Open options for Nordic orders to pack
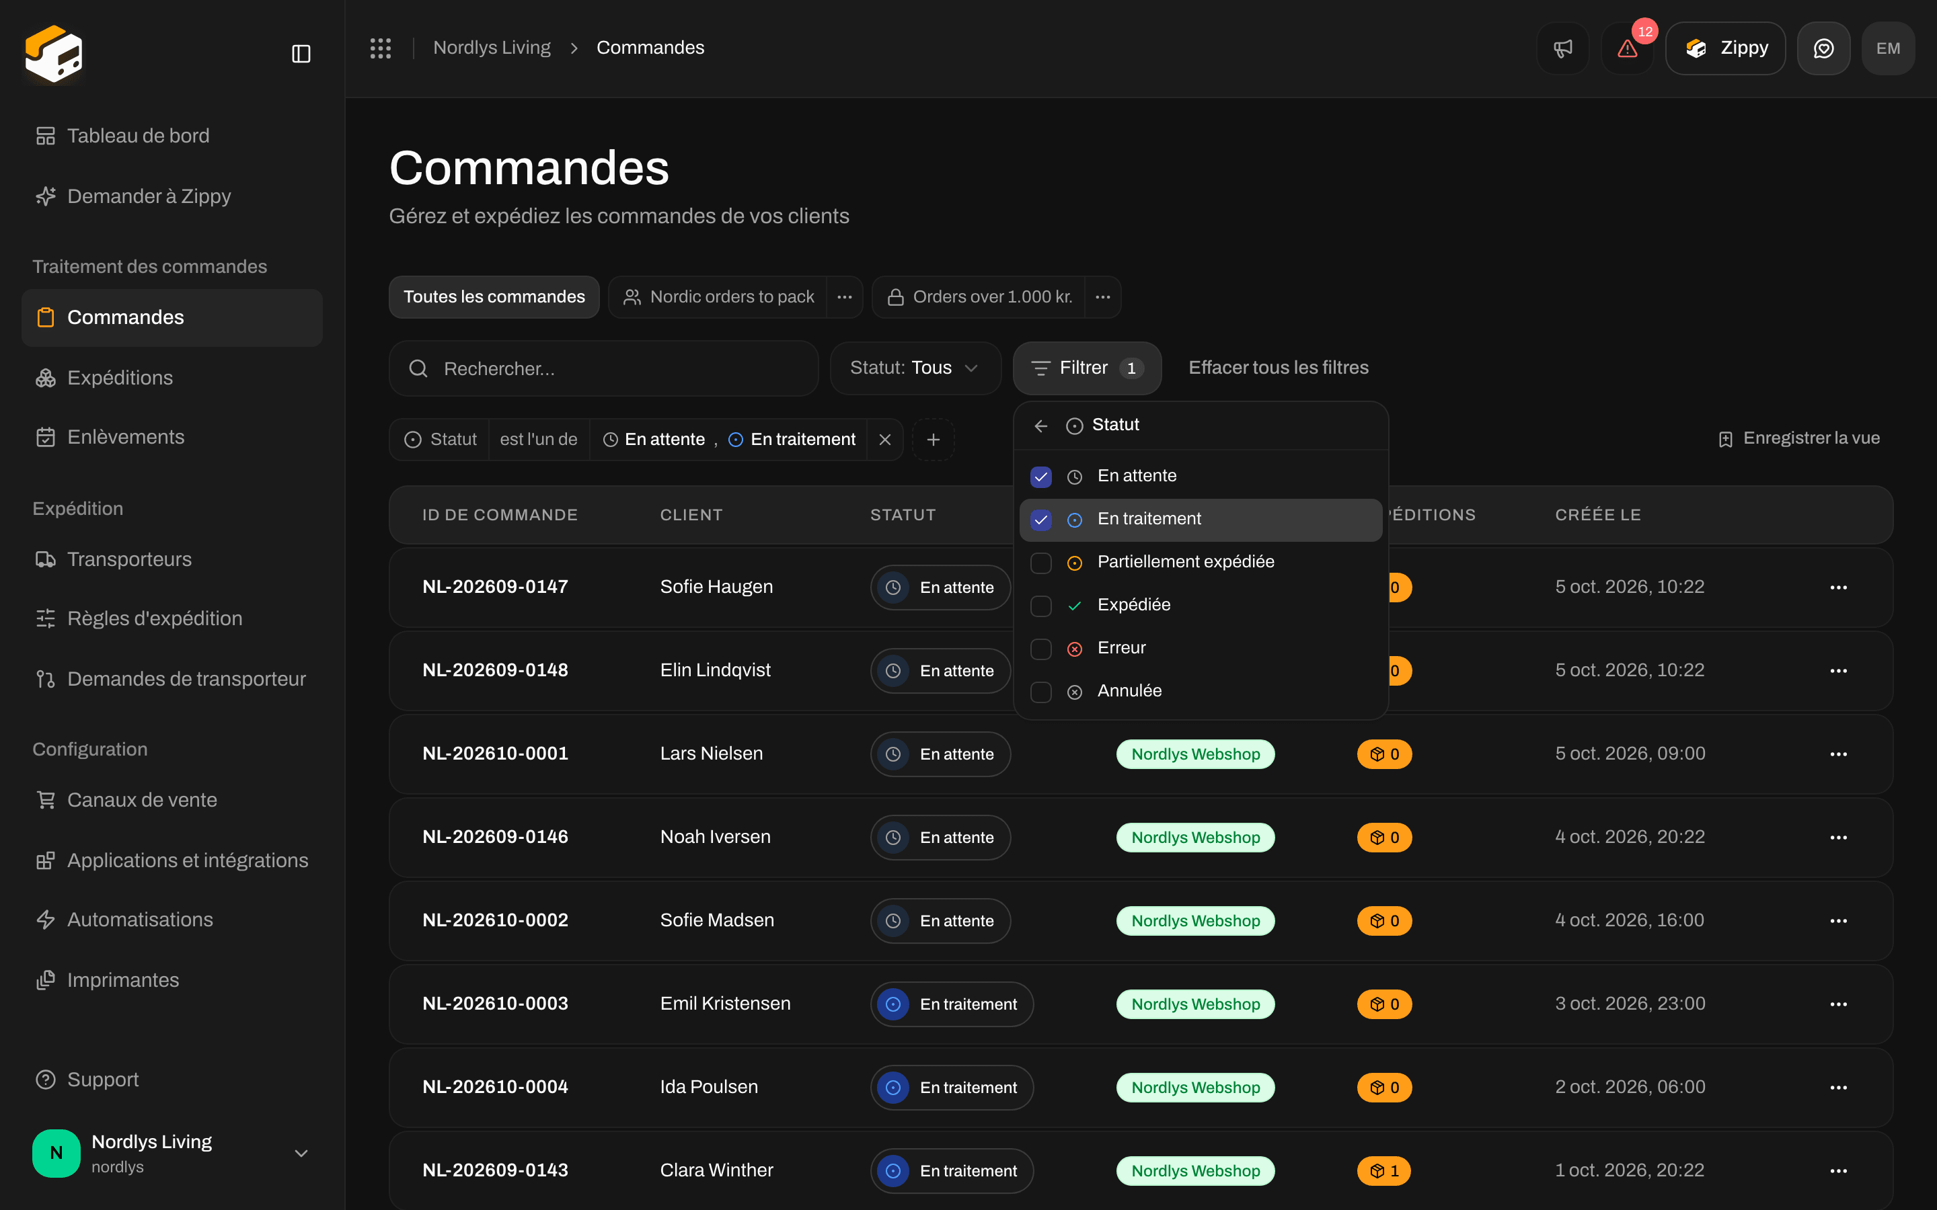1937x1210 pixels. 845,297
